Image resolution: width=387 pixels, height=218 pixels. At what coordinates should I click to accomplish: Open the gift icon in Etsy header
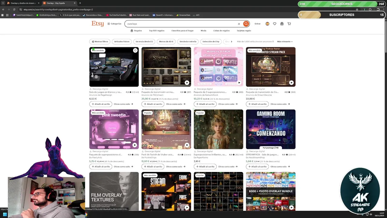point(282,24)
